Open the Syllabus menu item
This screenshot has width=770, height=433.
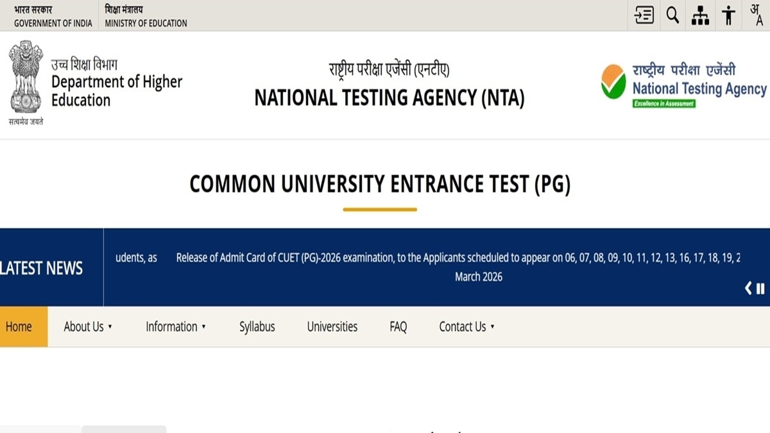coord(257,327)
